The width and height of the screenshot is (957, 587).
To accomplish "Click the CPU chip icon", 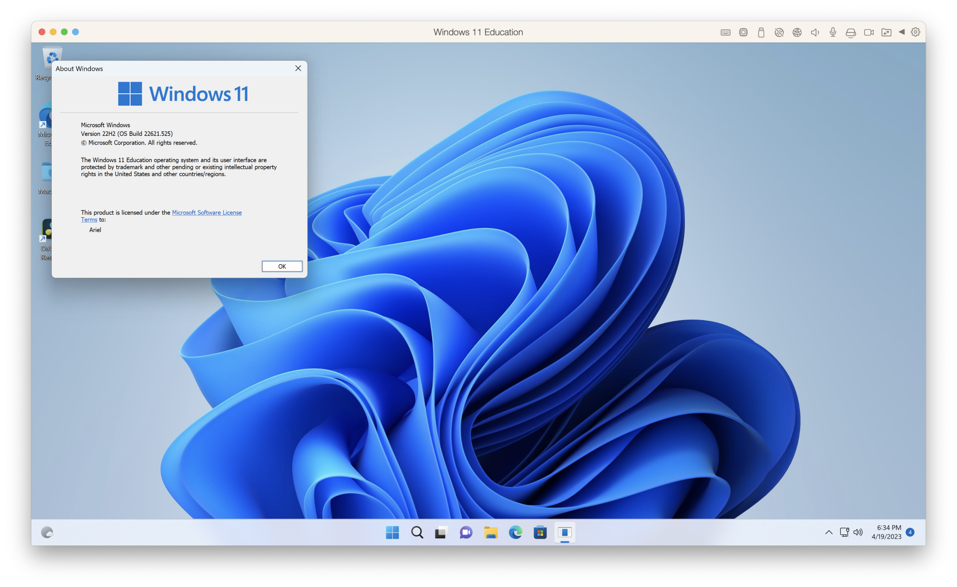I will click(743, 33).
